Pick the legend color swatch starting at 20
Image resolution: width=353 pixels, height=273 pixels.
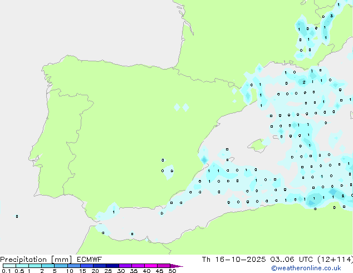100,266
